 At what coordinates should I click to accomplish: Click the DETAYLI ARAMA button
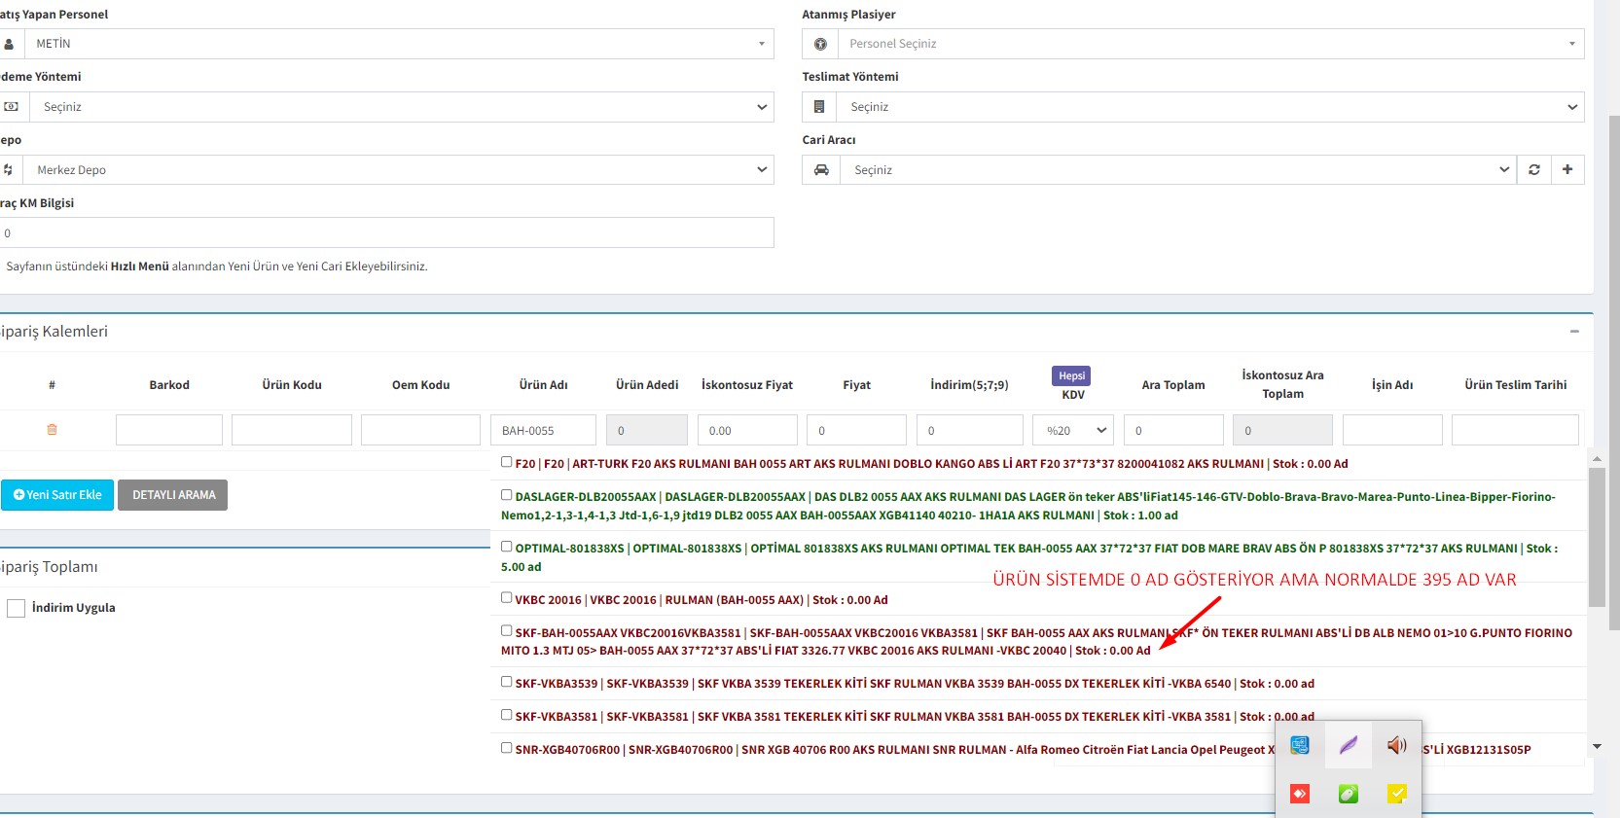(x=173, y=495)
